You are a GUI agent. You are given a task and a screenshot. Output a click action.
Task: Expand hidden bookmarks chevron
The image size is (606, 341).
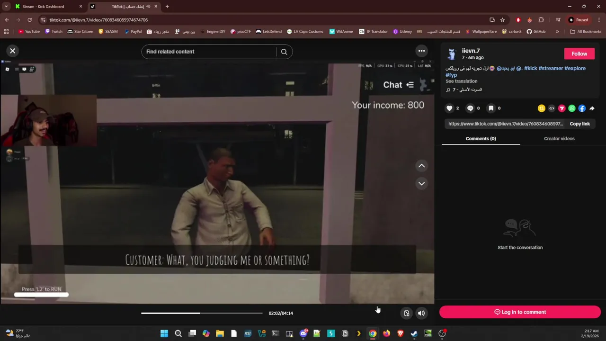(x=557, y=32)
